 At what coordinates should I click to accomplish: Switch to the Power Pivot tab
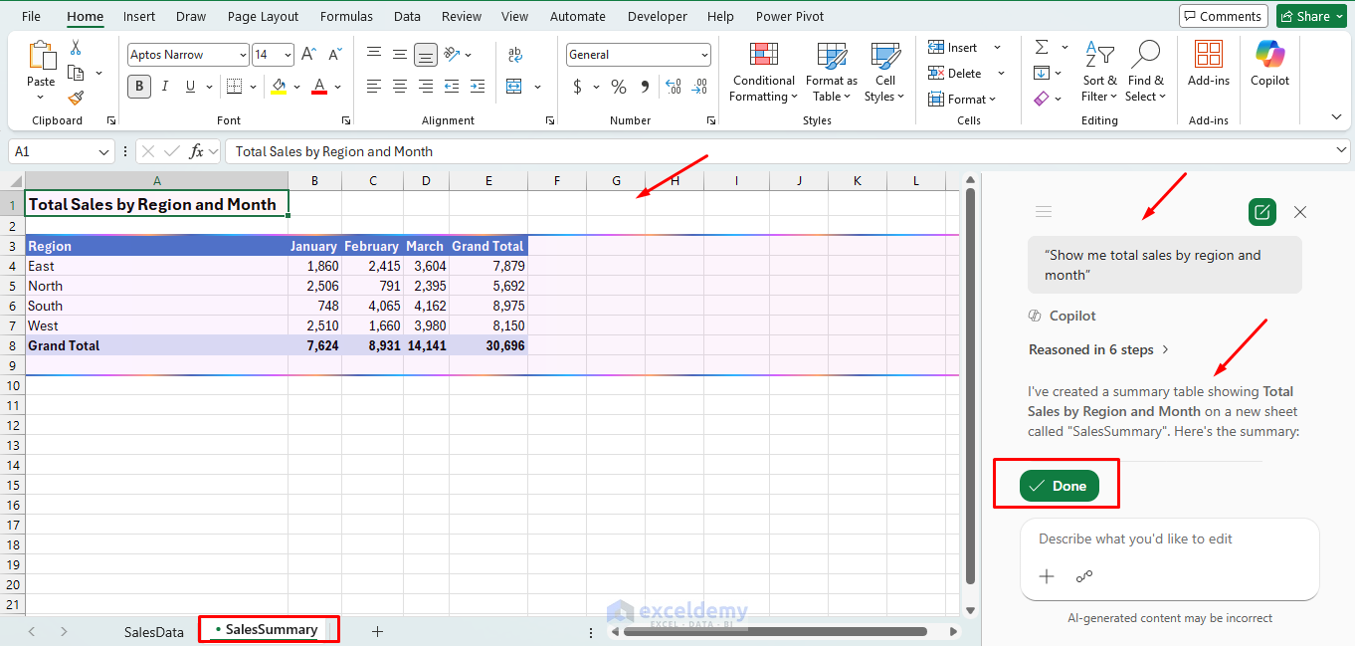tap(790, 16)
